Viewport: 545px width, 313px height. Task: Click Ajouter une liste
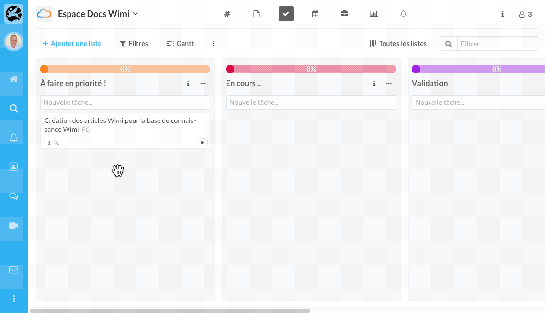[x=72, y=44]
